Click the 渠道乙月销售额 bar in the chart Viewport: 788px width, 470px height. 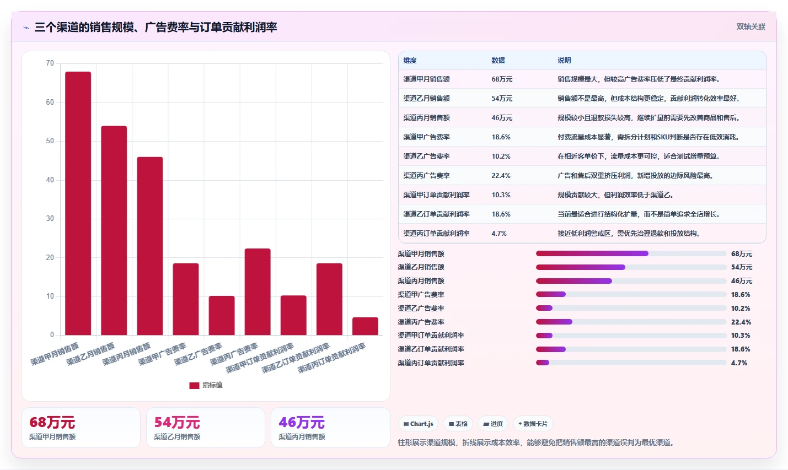(x=114, y=230)
